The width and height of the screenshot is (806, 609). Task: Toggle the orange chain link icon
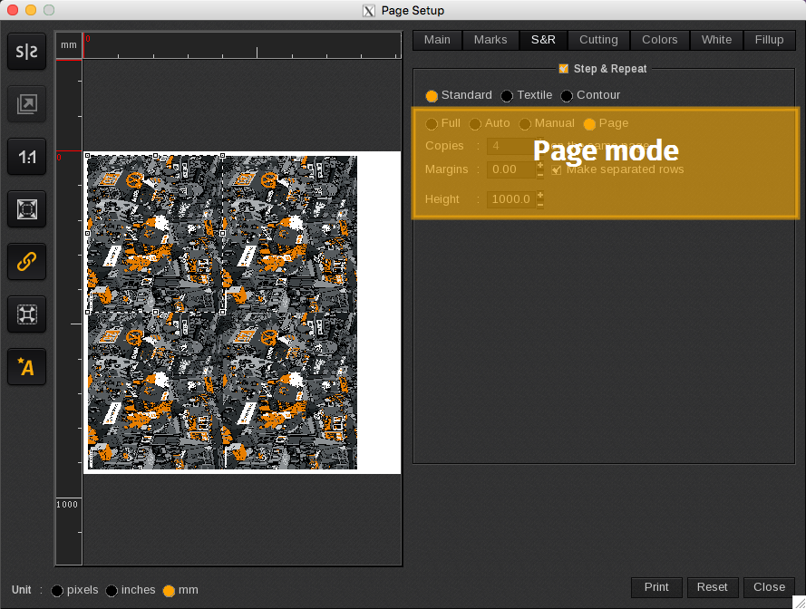pos(27,262)
